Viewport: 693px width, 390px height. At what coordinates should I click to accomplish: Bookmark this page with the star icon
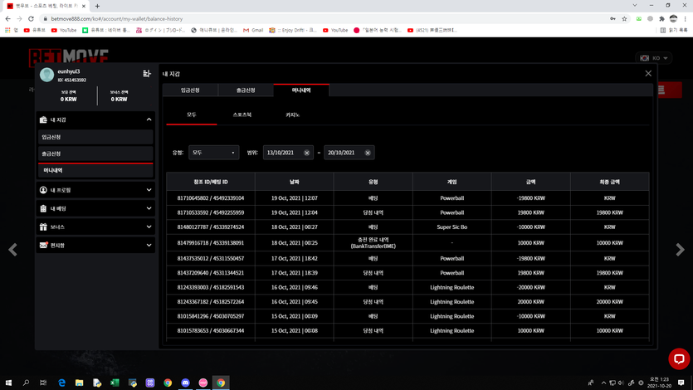pos(624,18)
